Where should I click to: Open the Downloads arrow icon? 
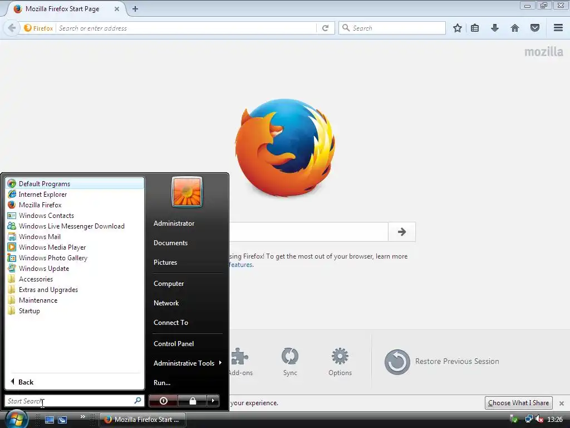point(495,28)
